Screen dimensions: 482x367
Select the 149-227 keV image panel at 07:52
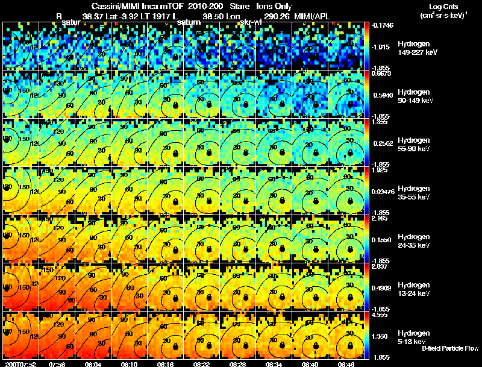[20, 46]
